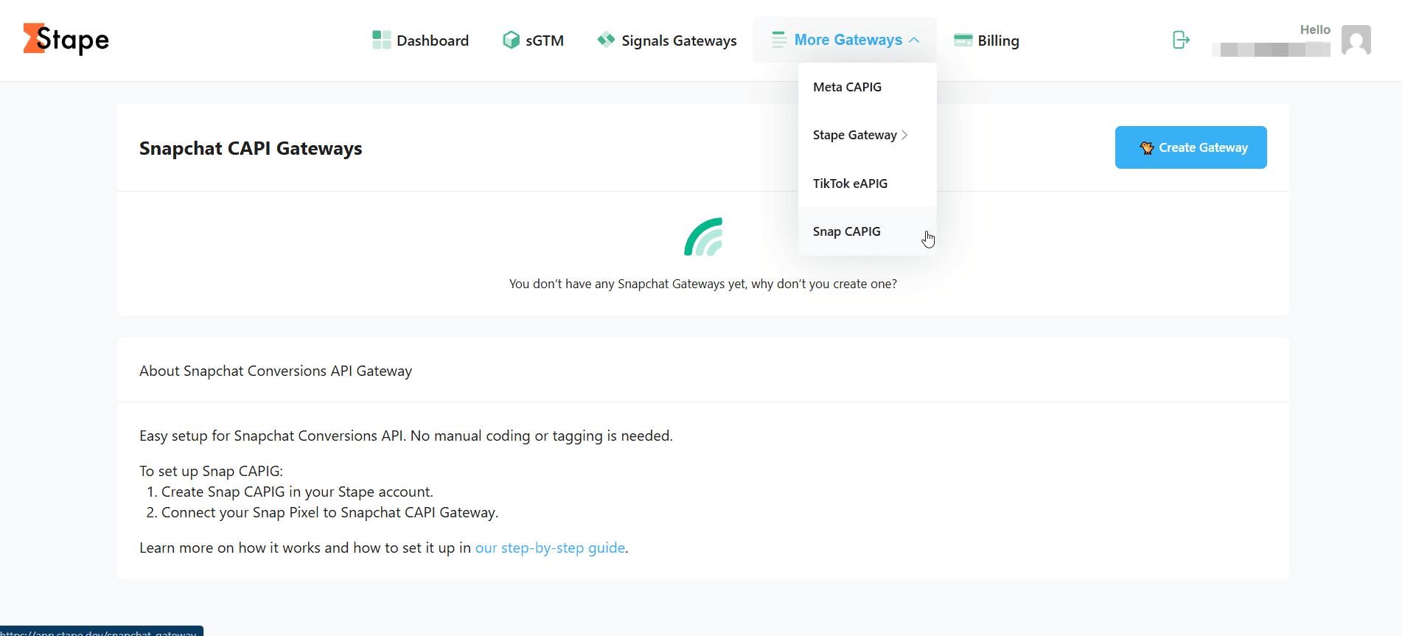
Task: Open Signals Gateways page
Action: click(x=667, y=40)
